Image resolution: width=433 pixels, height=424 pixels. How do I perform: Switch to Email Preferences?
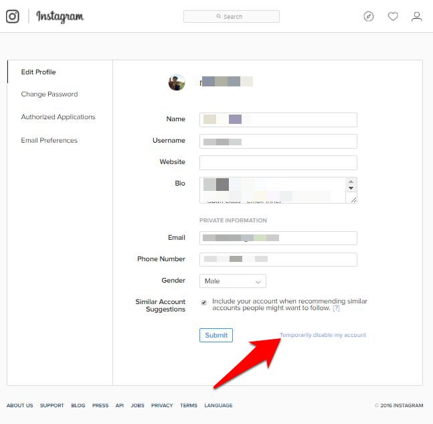coord(49,140)
